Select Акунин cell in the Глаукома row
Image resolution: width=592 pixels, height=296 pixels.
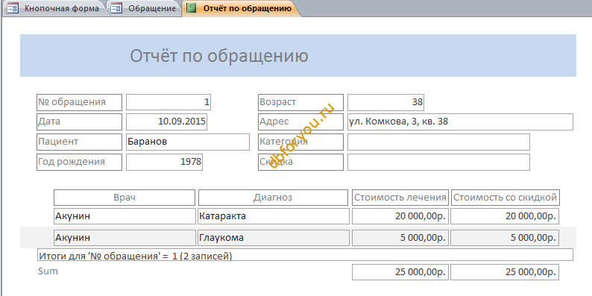tap(125, 238)
